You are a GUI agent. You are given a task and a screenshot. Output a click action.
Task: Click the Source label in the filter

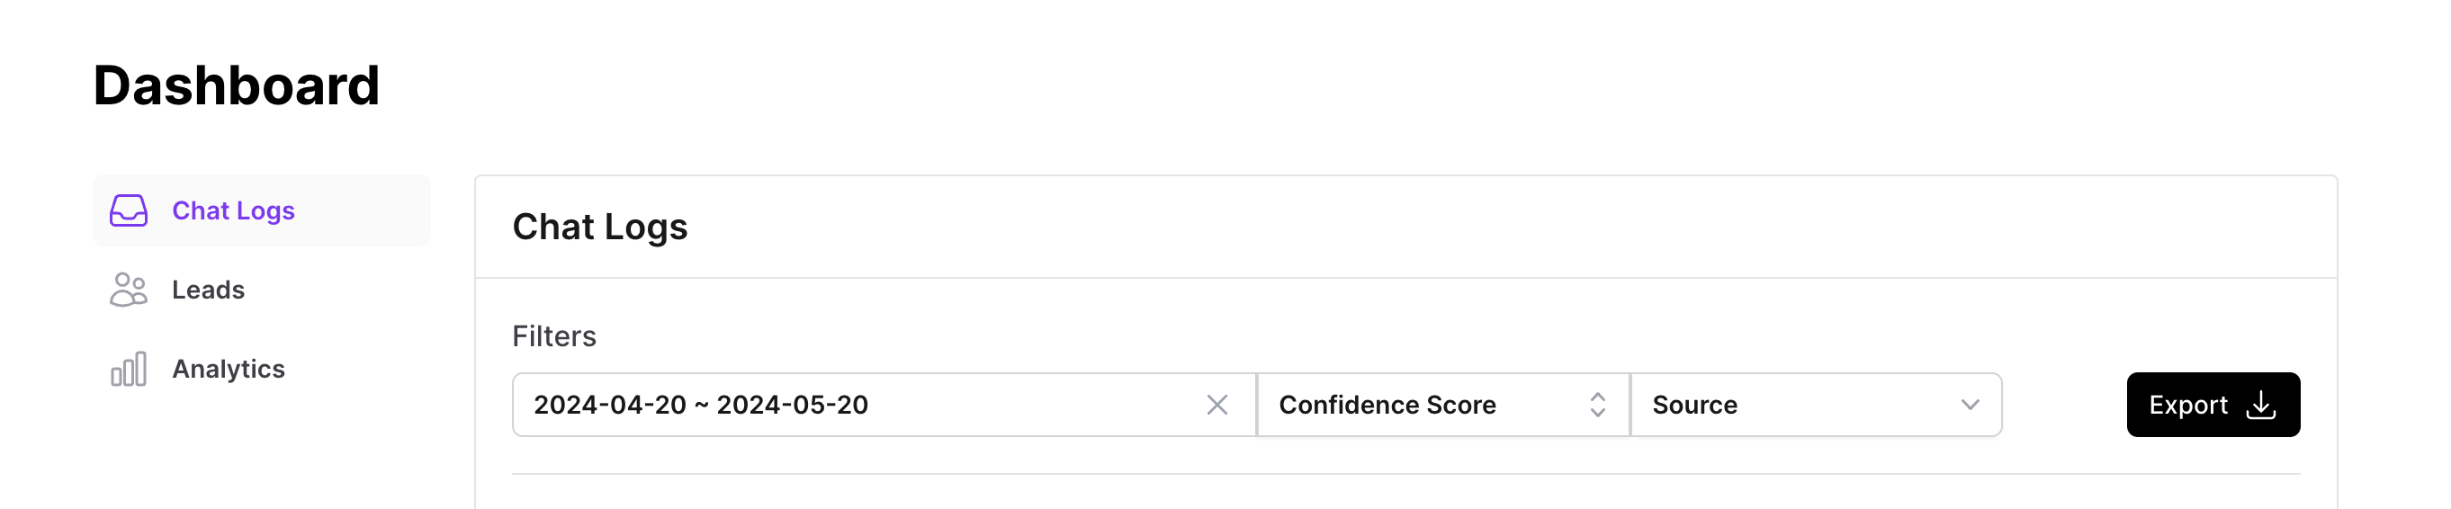coord(1694,405)
